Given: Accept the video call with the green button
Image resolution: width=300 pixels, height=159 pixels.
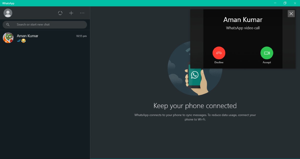Looking at the screenshot, I should click(x=267, y=53).
